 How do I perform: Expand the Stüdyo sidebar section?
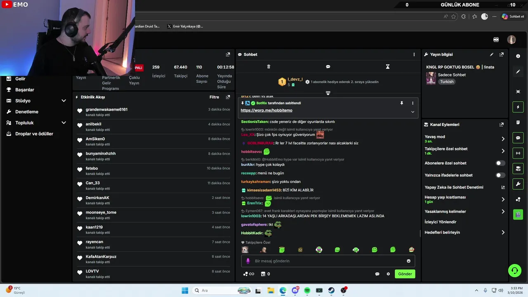point(64,101)
